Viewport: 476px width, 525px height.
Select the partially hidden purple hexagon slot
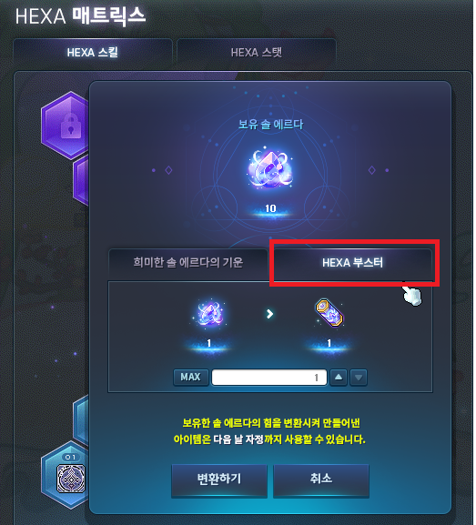pos(81,181)
